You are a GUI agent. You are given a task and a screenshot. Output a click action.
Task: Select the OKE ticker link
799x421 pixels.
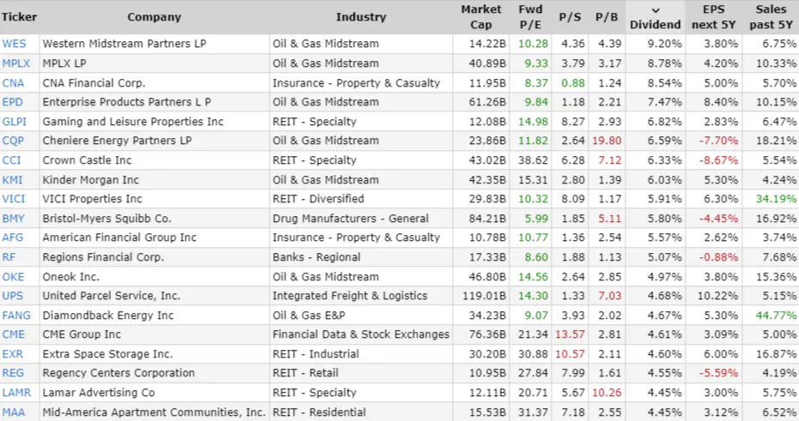13,277
